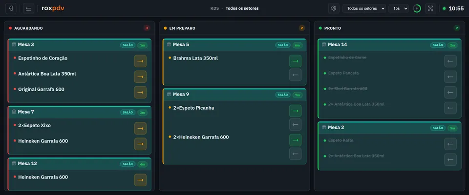This screenshot has width=469, height=195.
Task: Click the struck-through 'Espeto Panceta' text
Action: (343, 73)
